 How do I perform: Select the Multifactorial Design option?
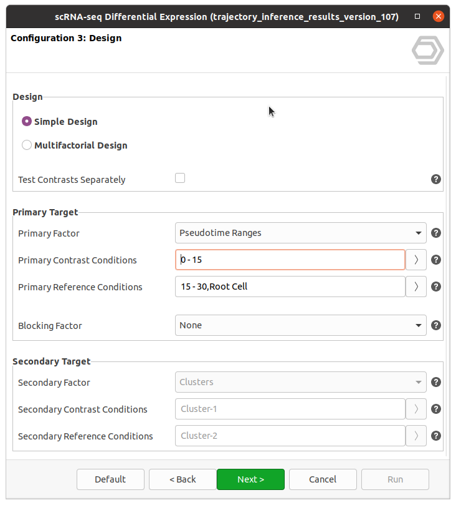pyautogui.click(x=27, y=145)
